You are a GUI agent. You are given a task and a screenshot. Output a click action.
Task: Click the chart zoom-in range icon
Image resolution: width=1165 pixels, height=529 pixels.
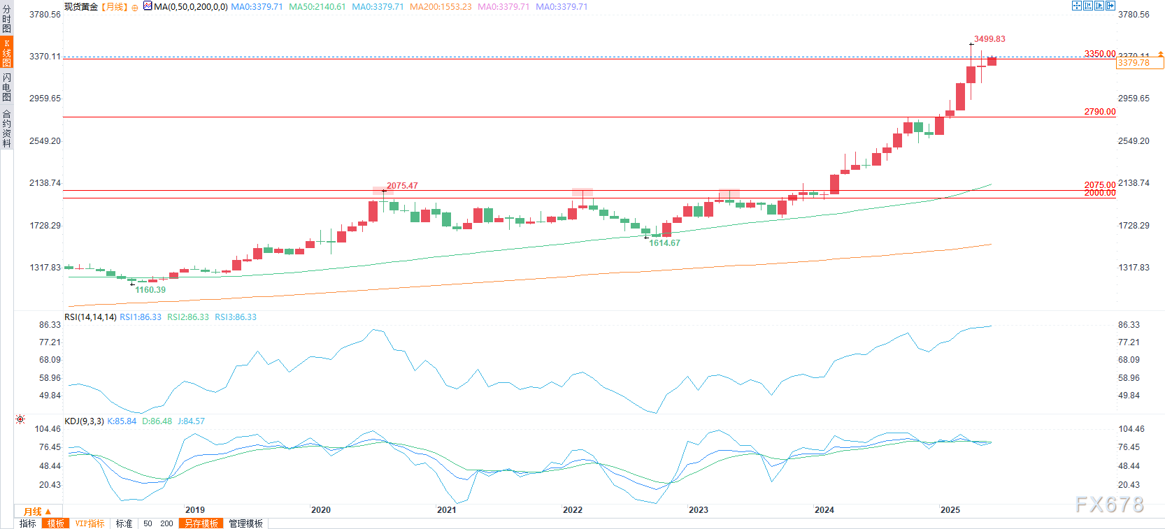click(1088, 6)
